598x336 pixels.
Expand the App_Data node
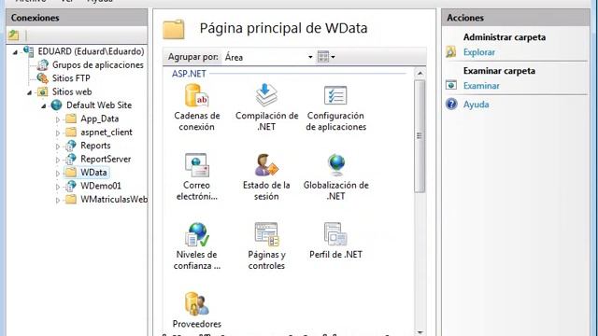58,119
